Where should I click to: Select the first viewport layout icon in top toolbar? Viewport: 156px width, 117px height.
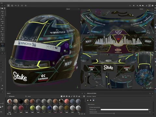pyautogui.click(x=8, y=6)
